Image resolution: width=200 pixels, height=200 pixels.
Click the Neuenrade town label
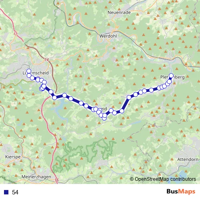tap(119, 12)
